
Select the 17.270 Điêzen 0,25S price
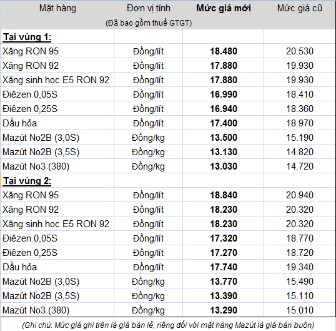point(224,253)
